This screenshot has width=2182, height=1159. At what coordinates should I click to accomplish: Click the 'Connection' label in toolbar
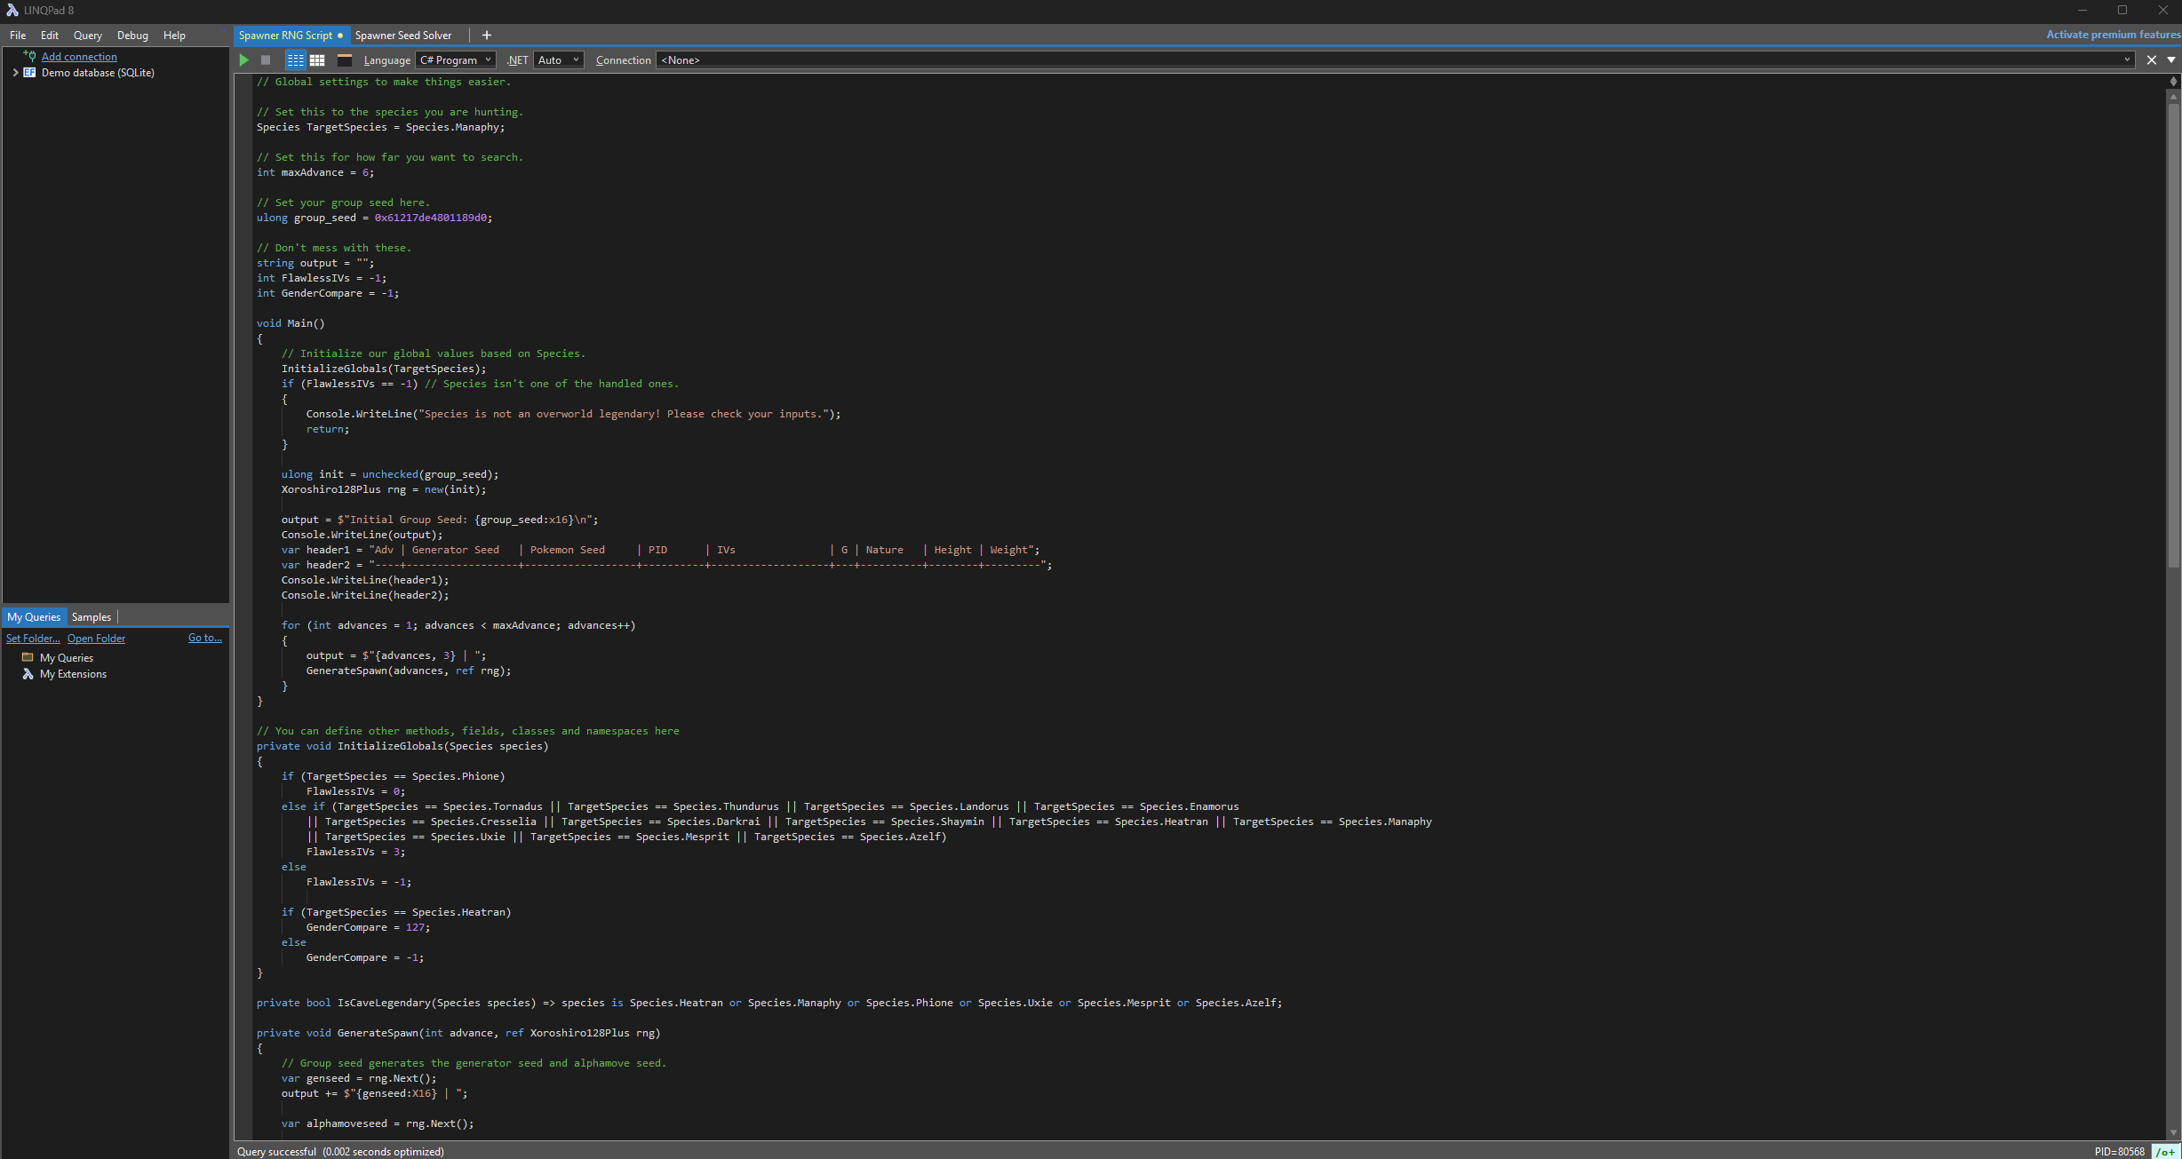pyautogui.click(x=623, y=60)
